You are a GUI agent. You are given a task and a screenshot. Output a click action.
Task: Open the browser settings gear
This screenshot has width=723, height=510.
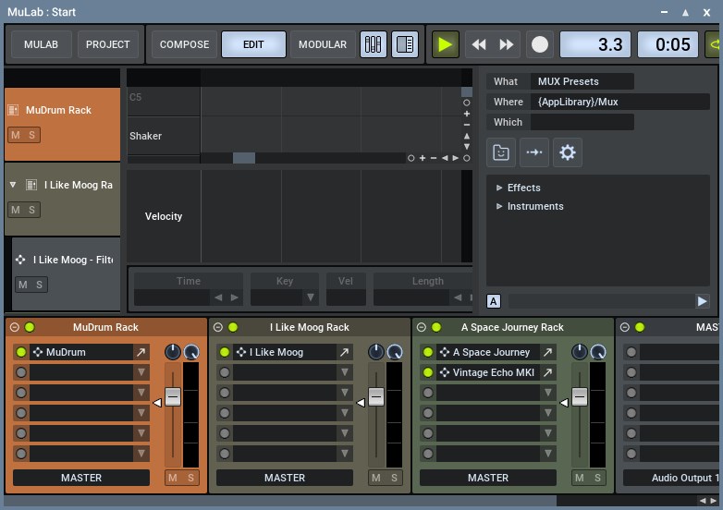tap(568, 152)
